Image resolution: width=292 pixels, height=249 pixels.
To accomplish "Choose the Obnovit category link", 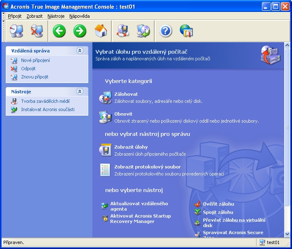I will coord(123,114).
